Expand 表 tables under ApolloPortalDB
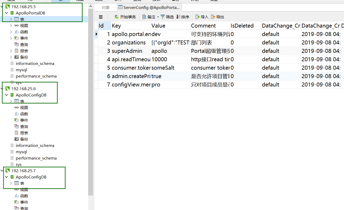 [11, 19]
